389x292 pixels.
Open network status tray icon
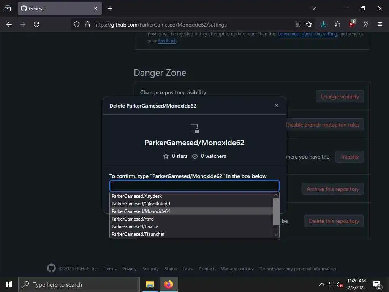331,284
